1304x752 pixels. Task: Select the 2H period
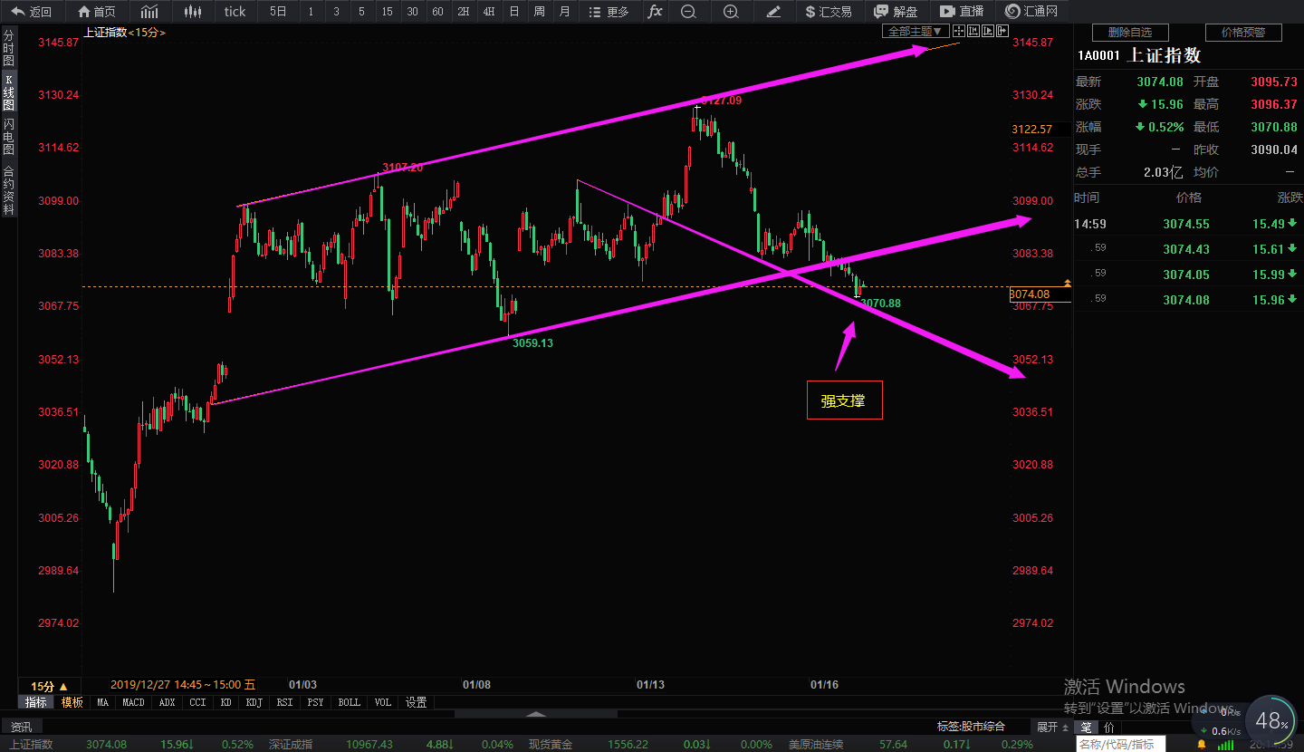coord(463,12)
